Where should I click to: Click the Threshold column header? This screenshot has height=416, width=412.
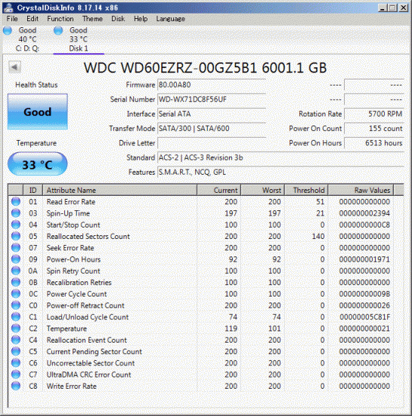[306, 190]
